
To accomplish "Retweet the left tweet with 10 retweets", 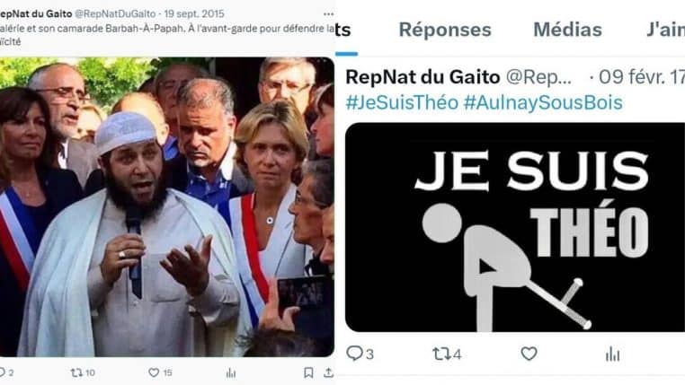I will click(x=76, y=372).
